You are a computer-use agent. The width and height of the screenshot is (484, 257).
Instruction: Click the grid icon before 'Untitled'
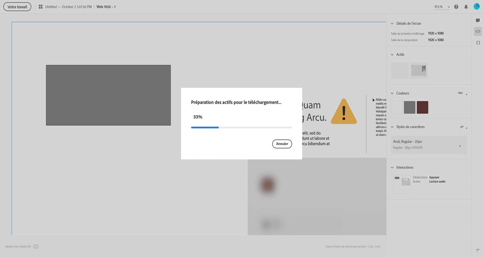(40, 7)
